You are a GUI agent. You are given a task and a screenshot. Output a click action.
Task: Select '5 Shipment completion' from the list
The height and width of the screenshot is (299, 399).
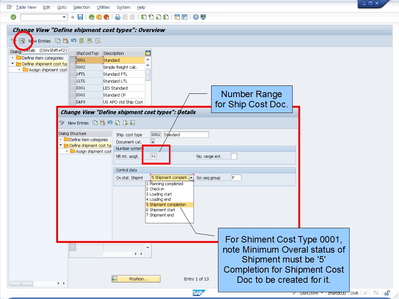(166, 204)
